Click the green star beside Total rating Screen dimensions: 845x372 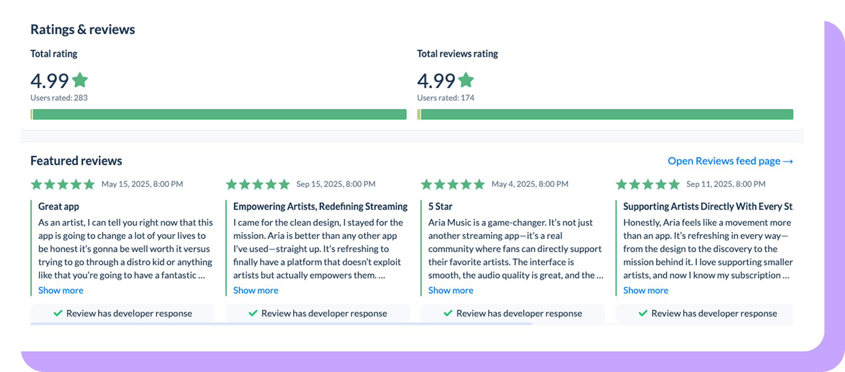80,80
